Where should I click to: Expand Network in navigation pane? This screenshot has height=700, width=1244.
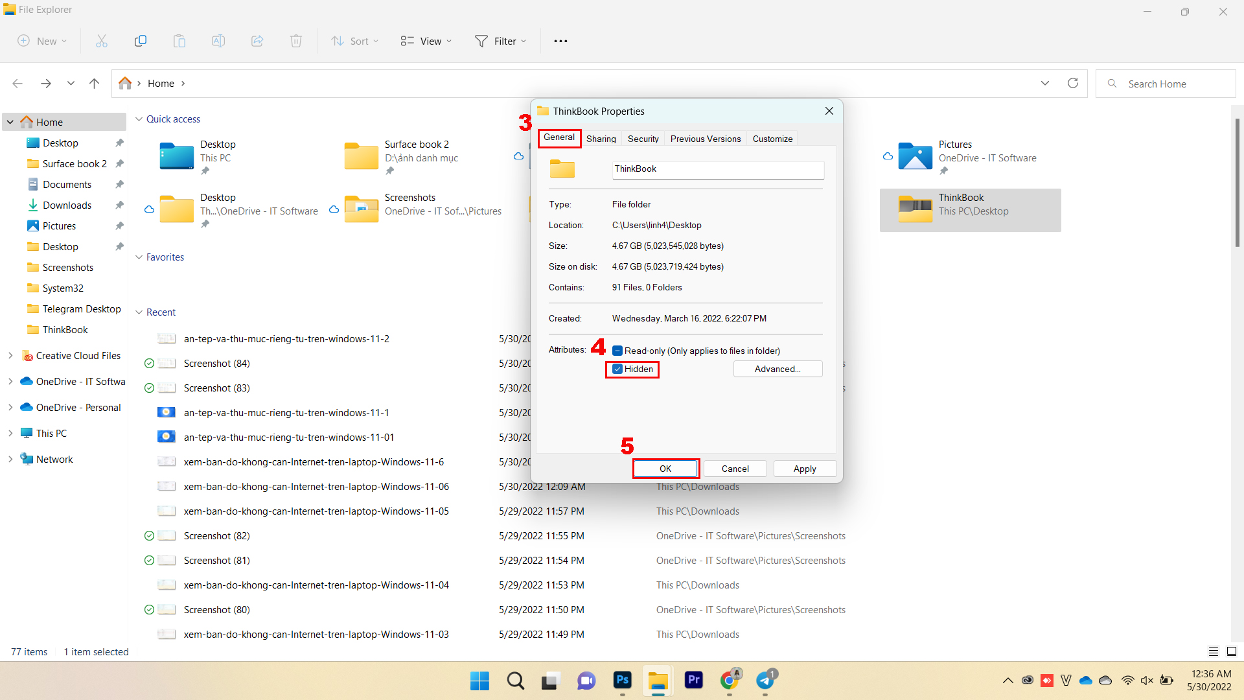[10, 459]
